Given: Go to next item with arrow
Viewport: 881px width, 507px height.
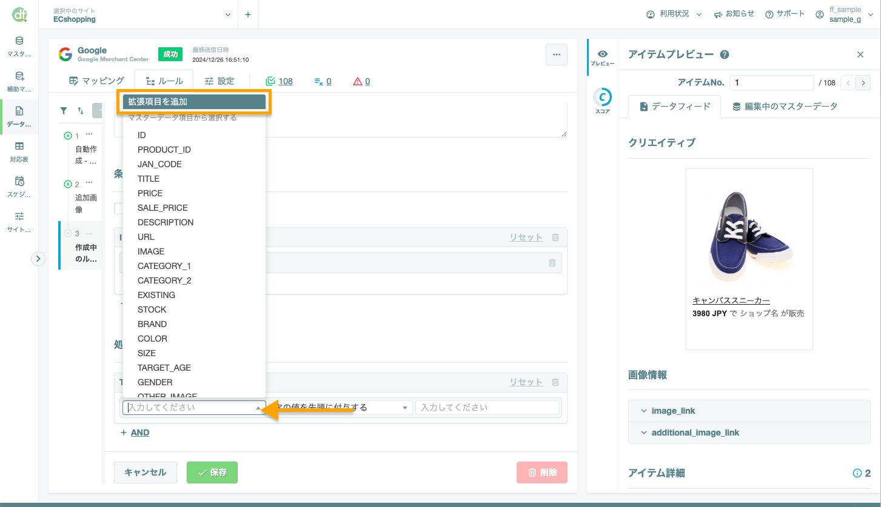Looking at the screenshot, I should [863, 82].
